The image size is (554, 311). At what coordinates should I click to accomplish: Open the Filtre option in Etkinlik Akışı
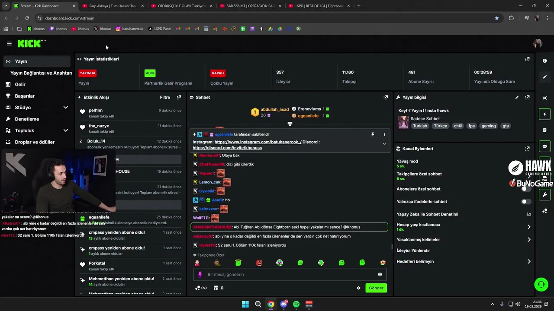pyautogui.click(x=165, y=98)
